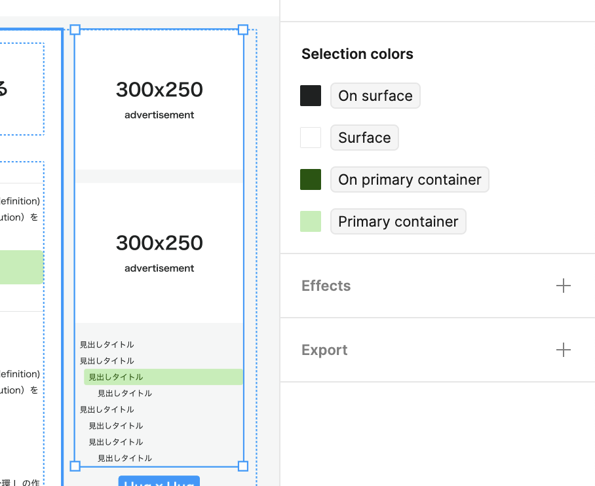Click the On primary container style label
The width and height of the screenshot is (595, 486).
(410, 179)
